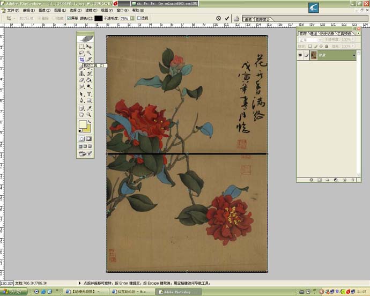370x296 pixels.
Task: Select the Zoom tool
Action: pos(89,114)
